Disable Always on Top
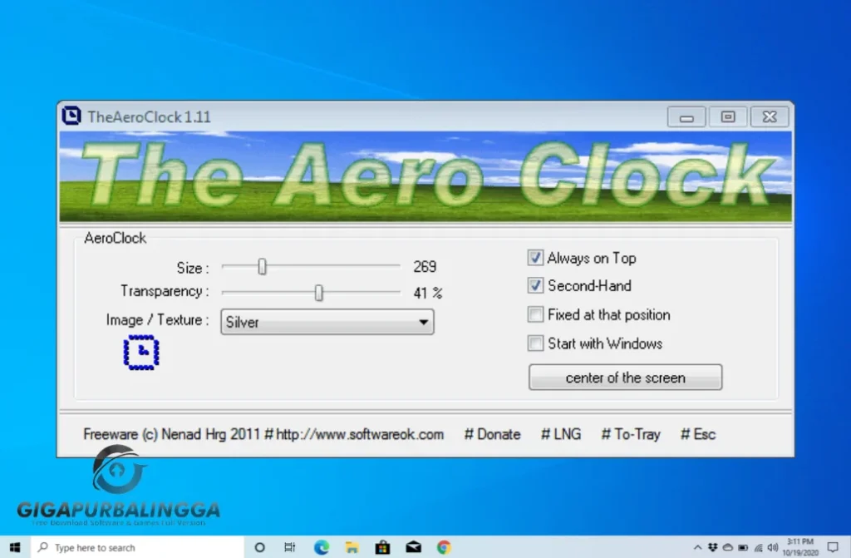The image size is (851, 558). click(535, 258)
